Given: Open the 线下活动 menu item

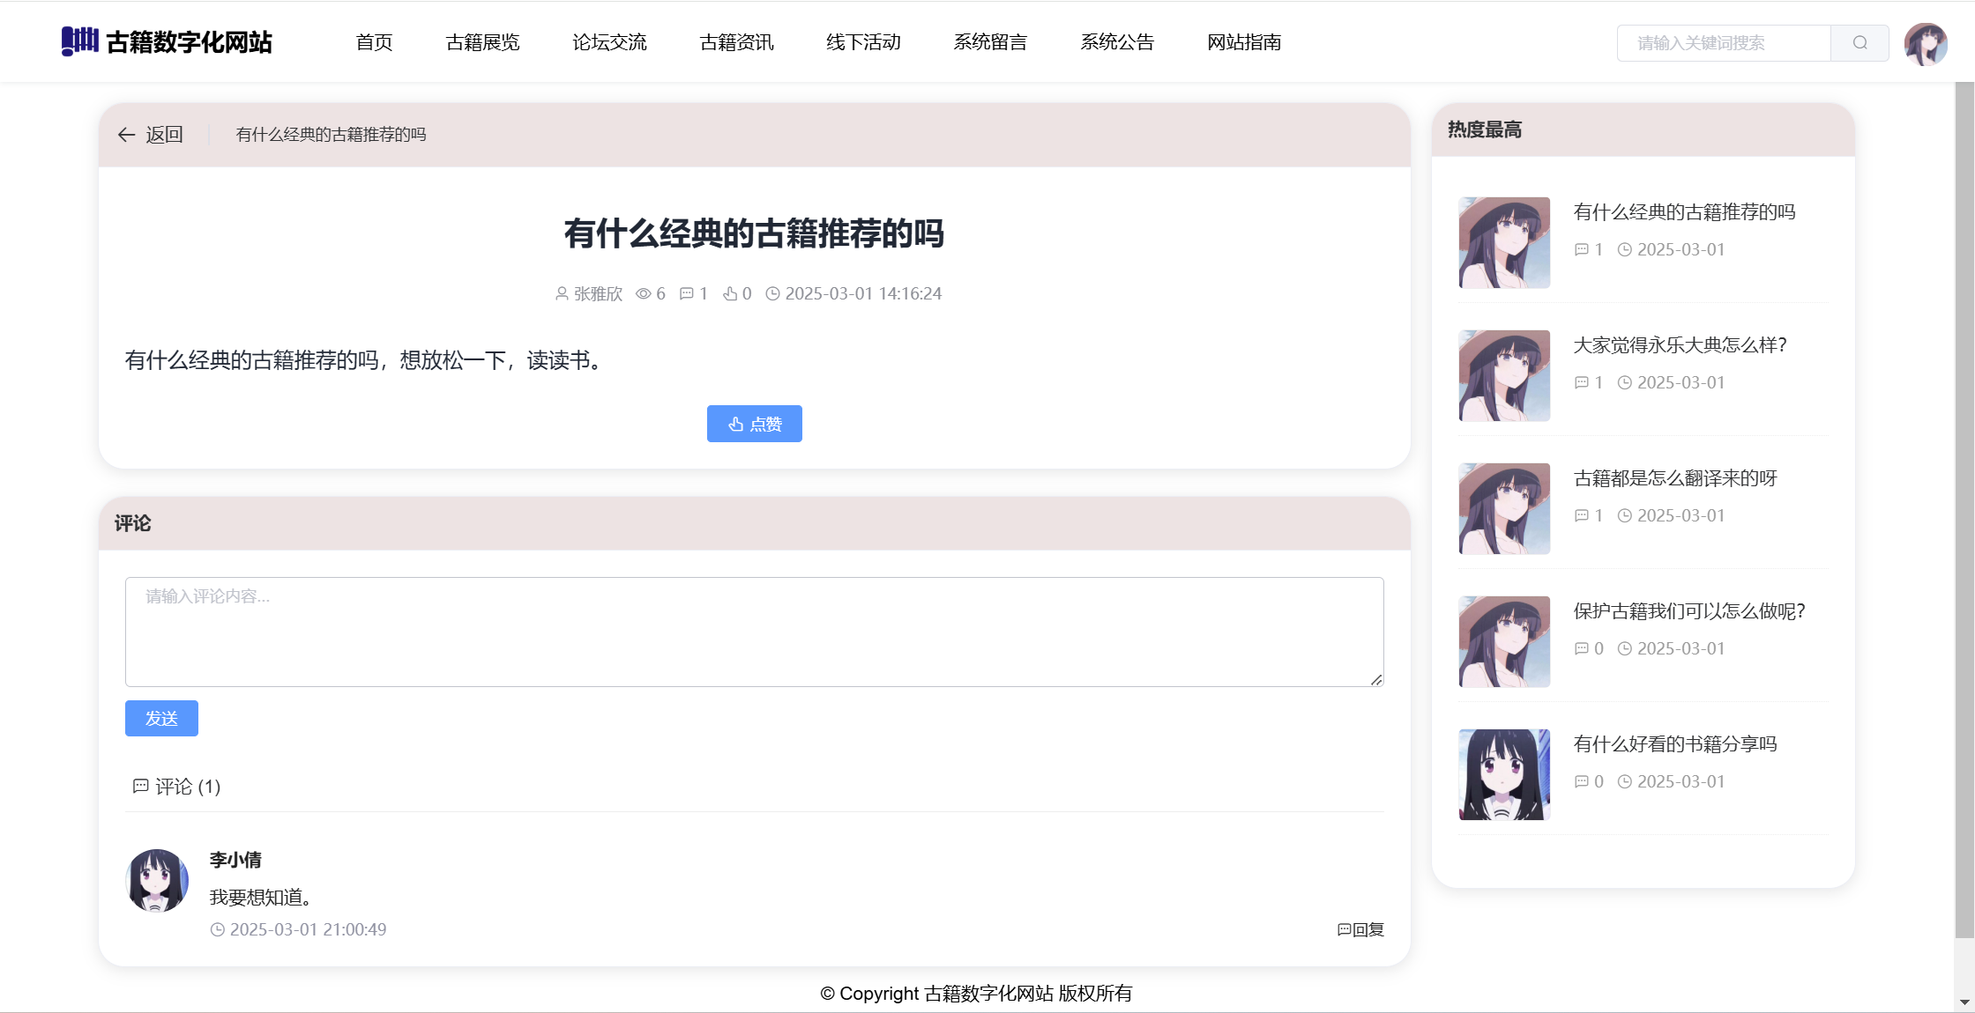Looking at the screenshot, I should (863, 42).
